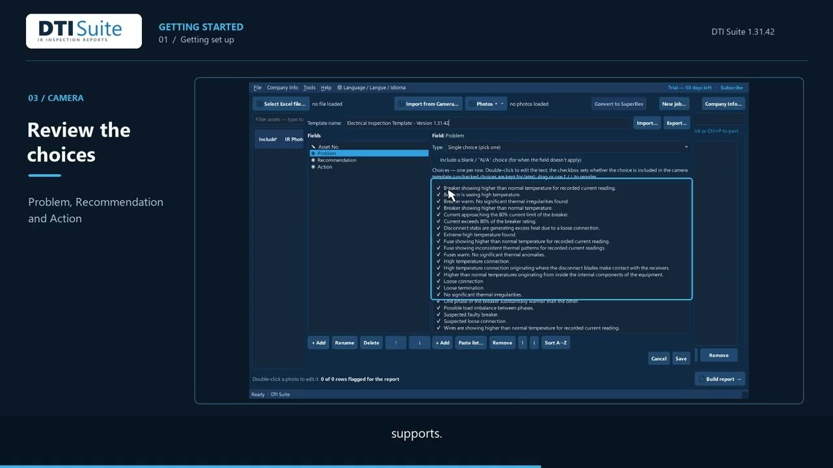This screenshot has width=833, height=468.
Task: Toggle the "Loose termination" choice checkbox
Action: pos(439,288)
